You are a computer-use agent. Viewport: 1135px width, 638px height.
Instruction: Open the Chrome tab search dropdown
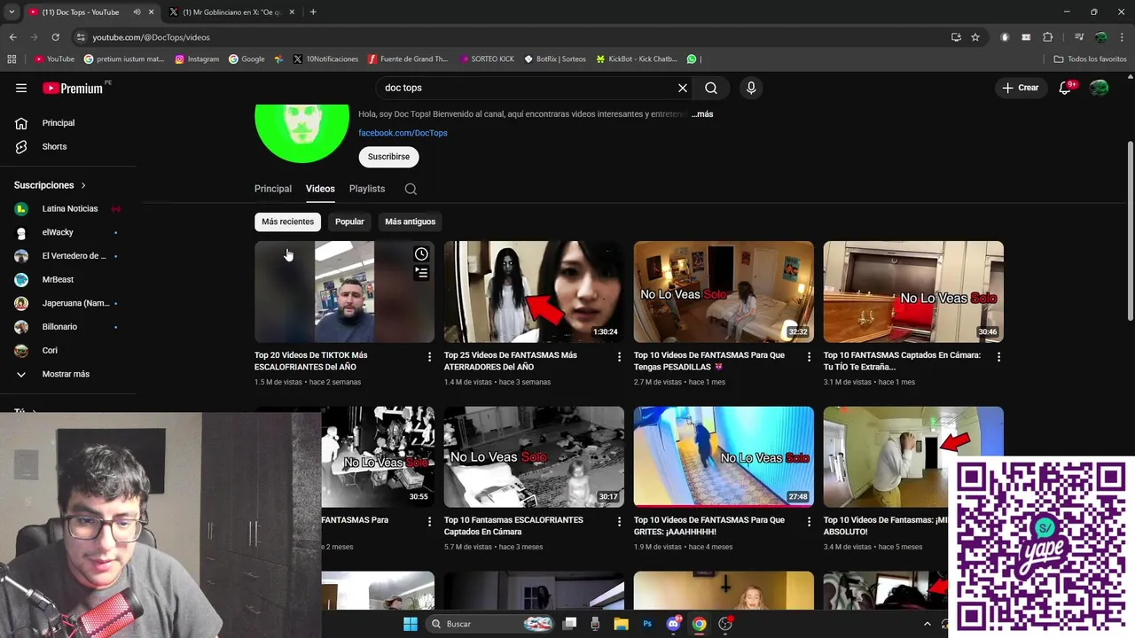coord(12,12)
